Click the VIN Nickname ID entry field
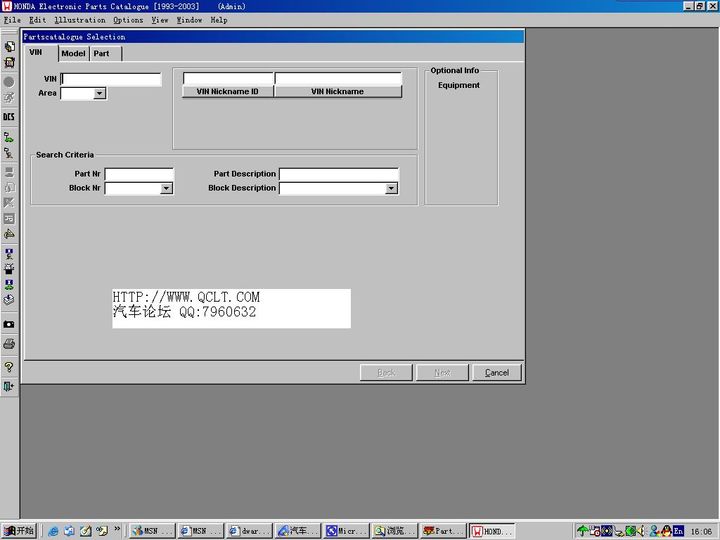720x540 pixels. [228, 79]
